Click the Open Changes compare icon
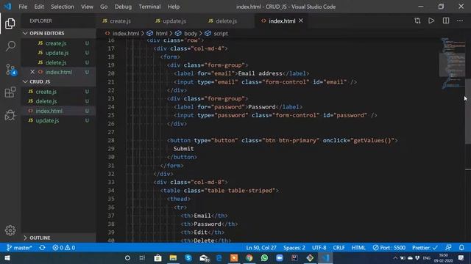471x264 pixels. 417,21
